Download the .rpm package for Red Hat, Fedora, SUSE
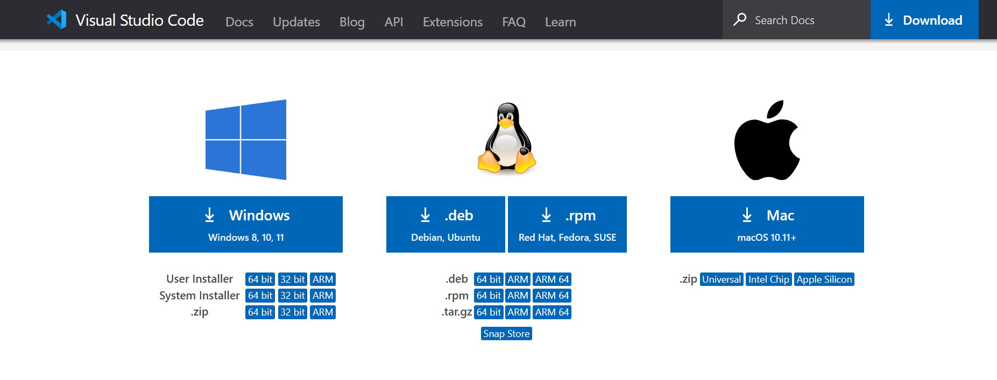The image size is (997, 380). 567,224
